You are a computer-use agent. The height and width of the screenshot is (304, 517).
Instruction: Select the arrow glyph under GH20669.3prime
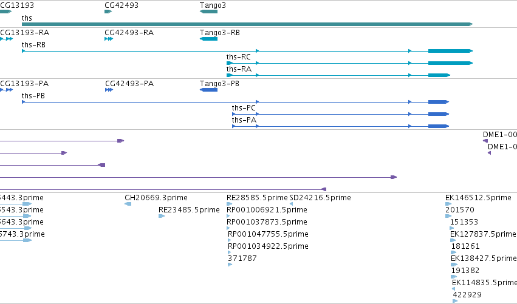(128, 204)
